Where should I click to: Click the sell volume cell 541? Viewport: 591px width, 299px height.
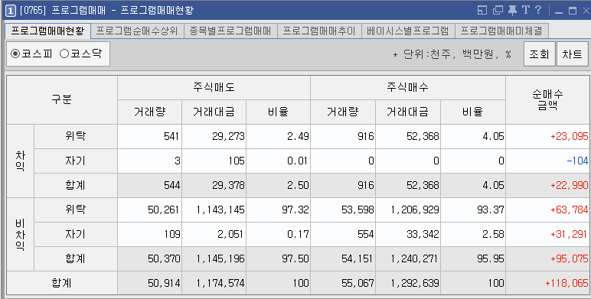click(149, 136)
